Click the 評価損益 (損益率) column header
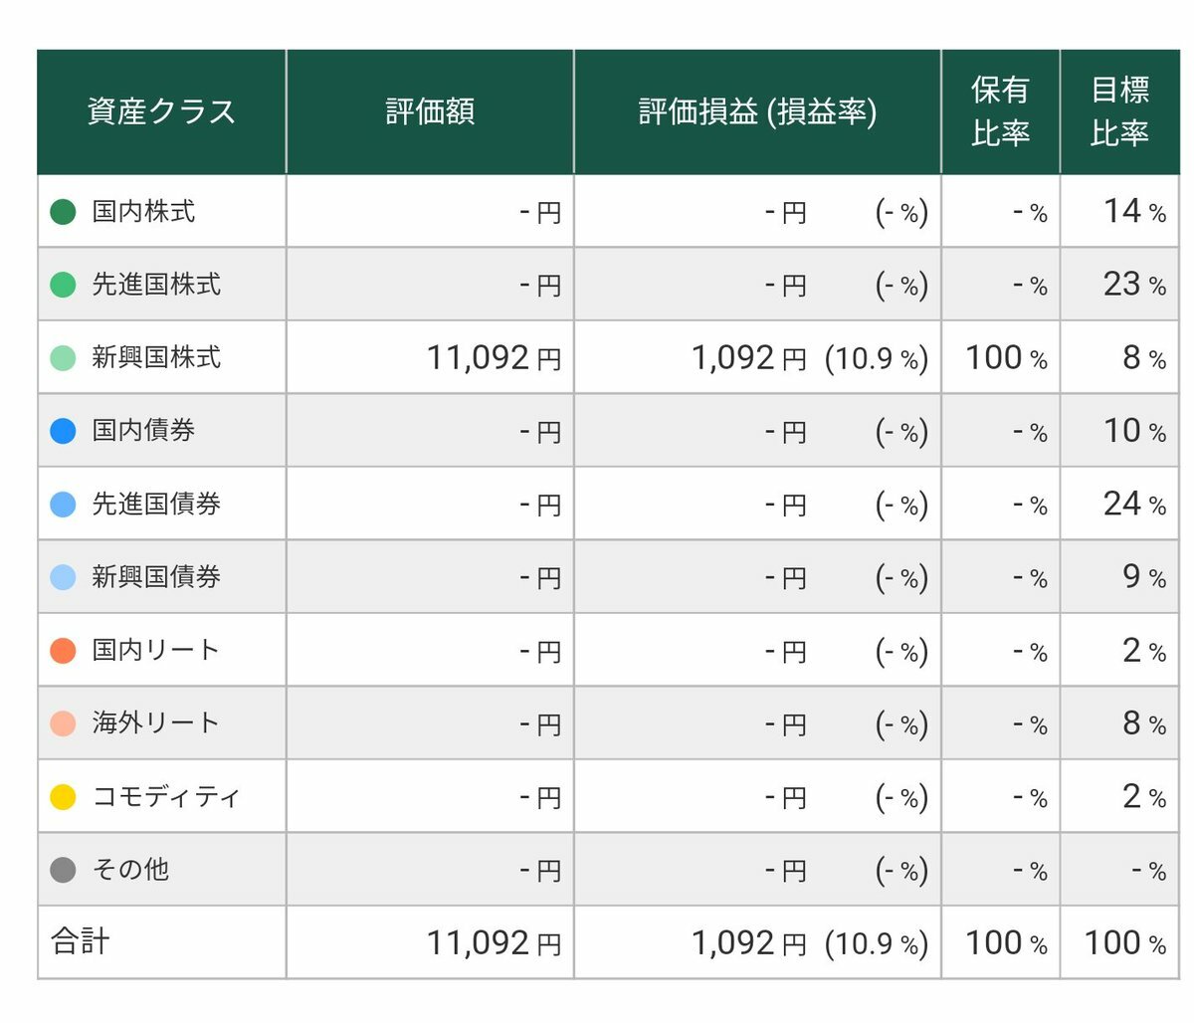 (757, 111)
